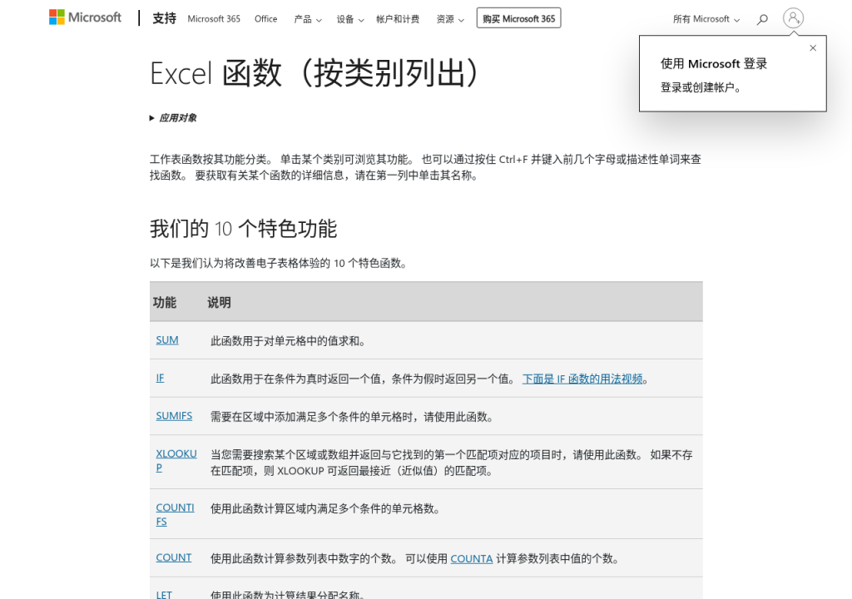Open the IF function link
This screenshot has height=599, width=852.
pyautogui.click(x=160, y=379)
